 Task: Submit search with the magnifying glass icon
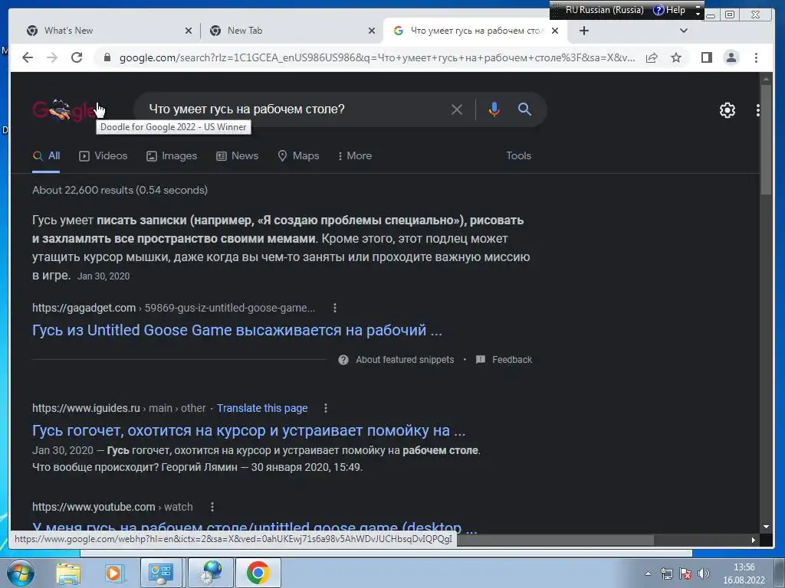click(524, 109)
